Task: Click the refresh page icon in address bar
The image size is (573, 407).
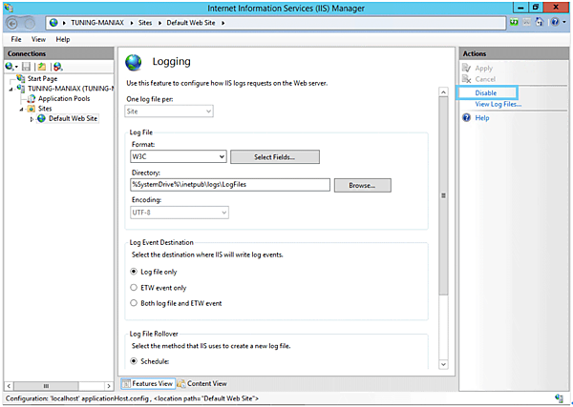Action: 515,21
